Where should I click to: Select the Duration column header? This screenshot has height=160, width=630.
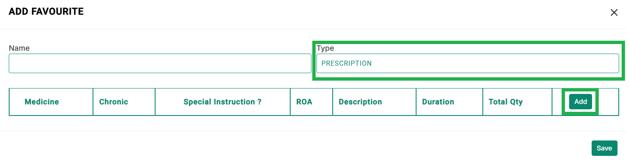[x=438, y=102]
